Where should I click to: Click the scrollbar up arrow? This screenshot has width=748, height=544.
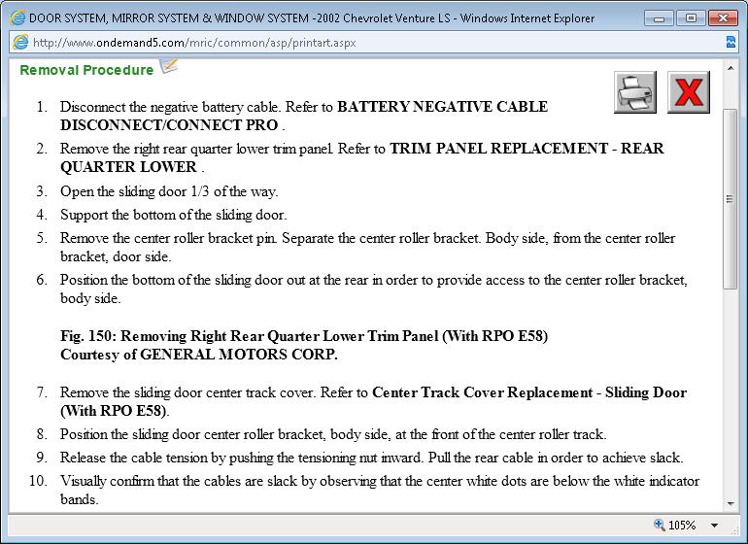pyautogui.click(x=731, y=68)
